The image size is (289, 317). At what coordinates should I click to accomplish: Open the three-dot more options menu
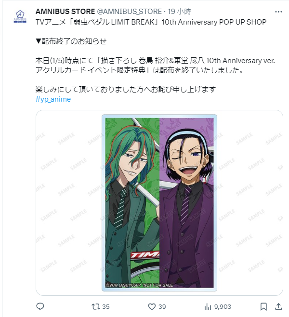pos(278,12)
